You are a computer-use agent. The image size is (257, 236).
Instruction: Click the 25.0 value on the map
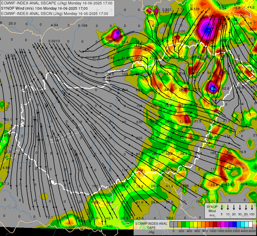12,24
